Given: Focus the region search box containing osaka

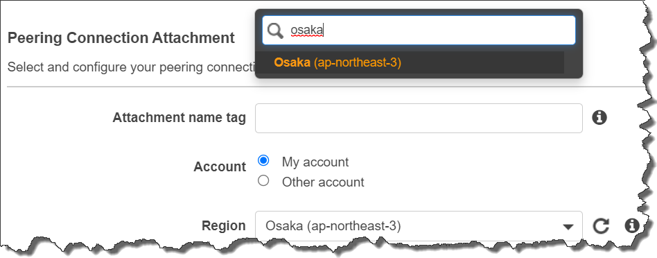Looking at the screenshot, I should pyautogui.click(x=419, y=31).
